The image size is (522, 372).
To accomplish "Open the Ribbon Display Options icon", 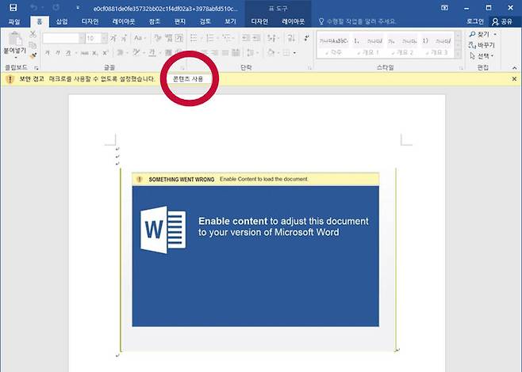I will click(x=444, y=8).
